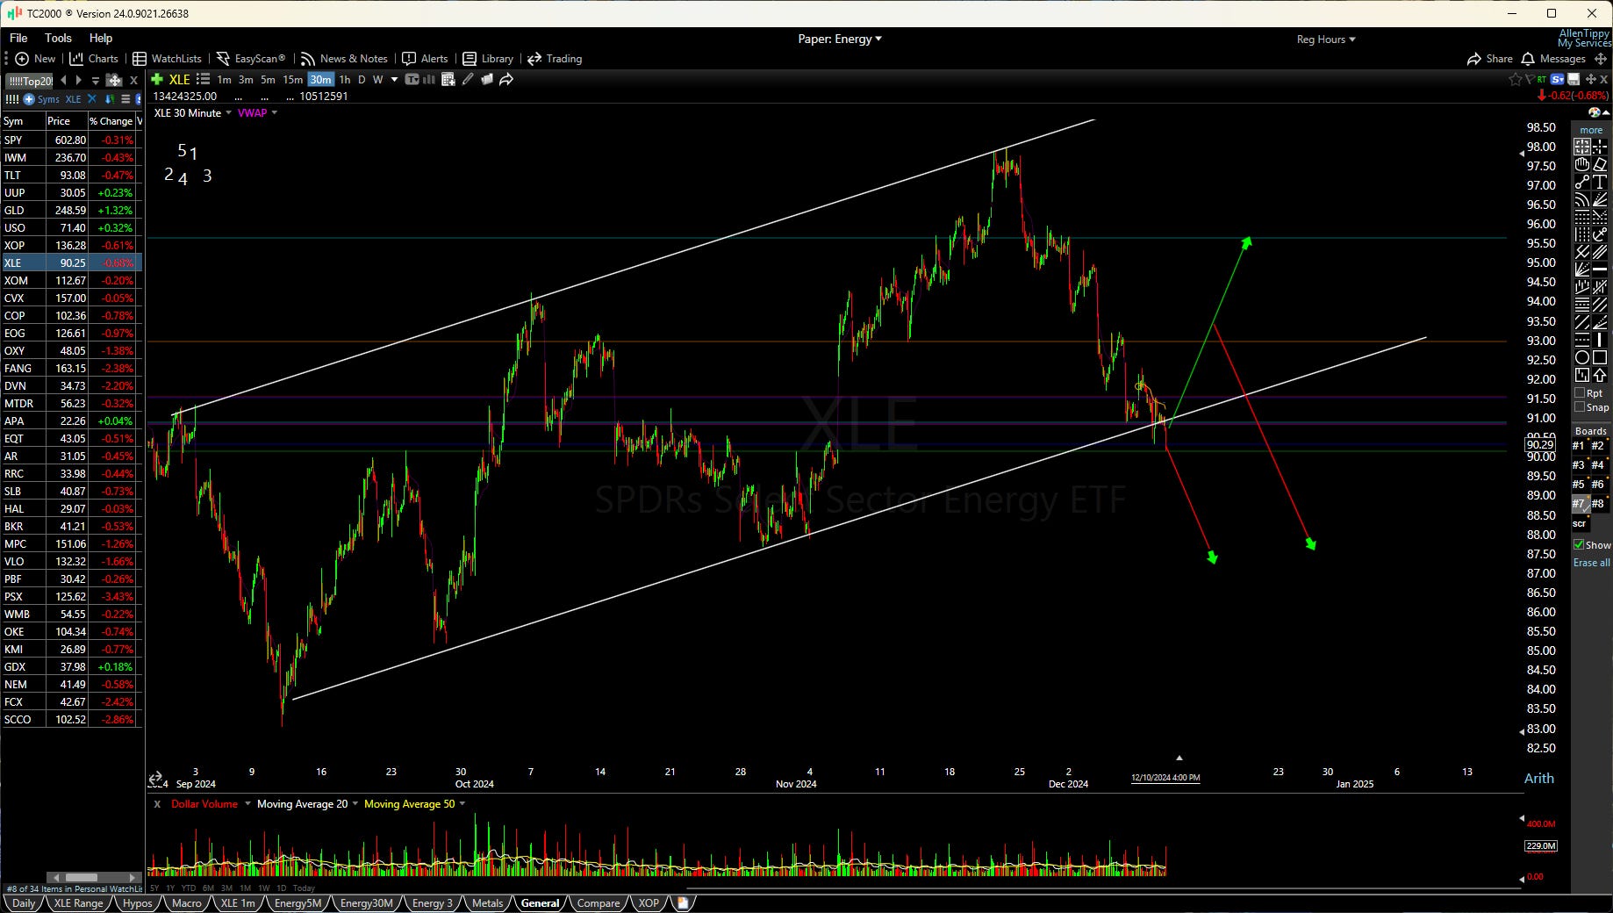Switch to drawing board #4

click(1598, 465)
